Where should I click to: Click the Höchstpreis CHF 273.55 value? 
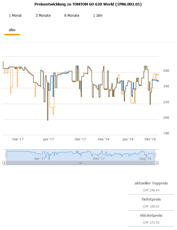(151, 223)
